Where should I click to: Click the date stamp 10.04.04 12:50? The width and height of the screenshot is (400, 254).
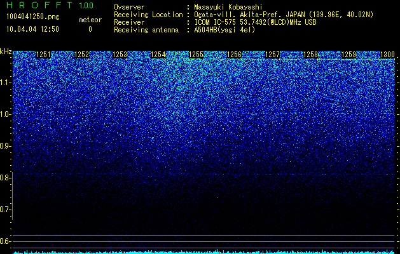(32, 29)
